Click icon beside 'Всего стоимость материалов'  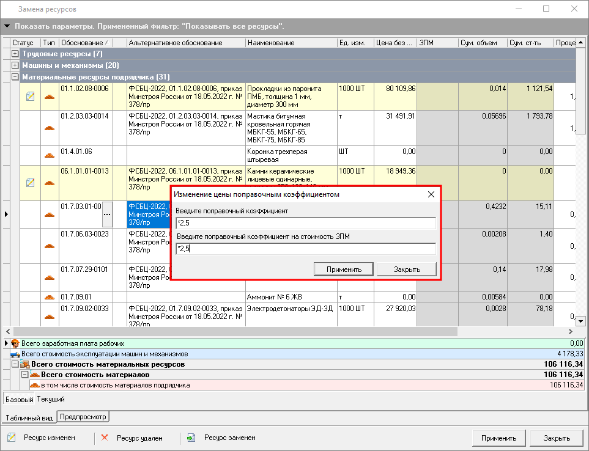35,375
